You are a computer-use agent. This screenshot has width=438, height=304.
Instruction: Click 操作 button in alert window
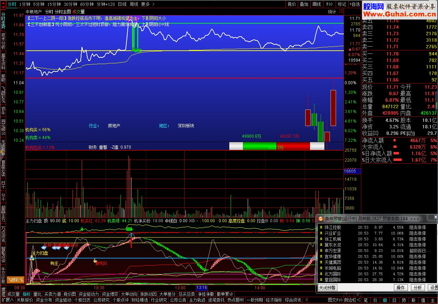click(401, 288)
